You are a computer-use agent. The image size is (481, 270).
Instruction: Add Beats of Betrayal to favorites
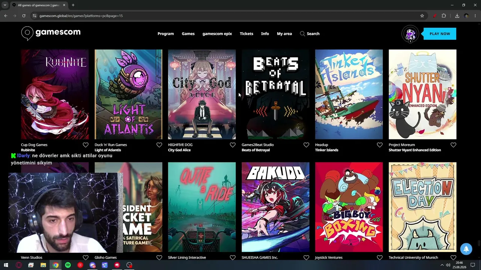pyautogui.click(x=306, y=145)
